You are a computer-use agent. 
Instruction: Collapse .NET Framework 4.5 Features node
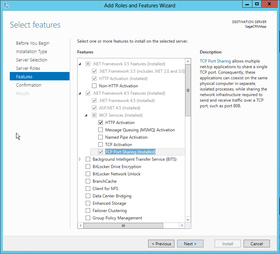(80, 93)
